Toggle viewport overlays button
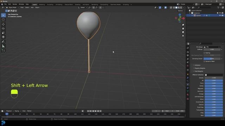This screenshot has width=225, height=126. click(166, 8)
